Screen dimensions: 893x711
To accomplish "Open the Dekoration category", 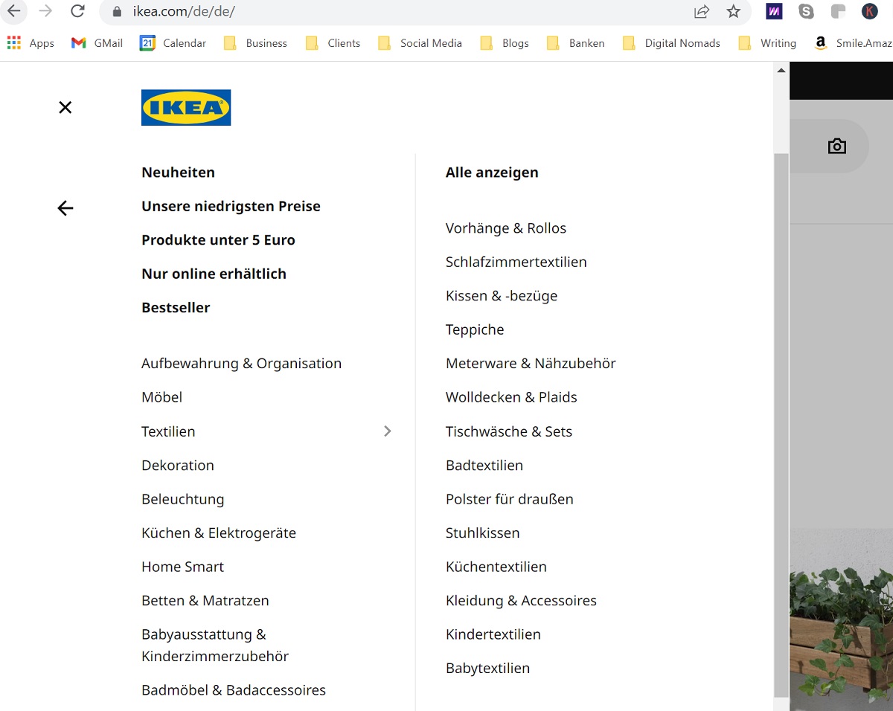I will 178,466.
